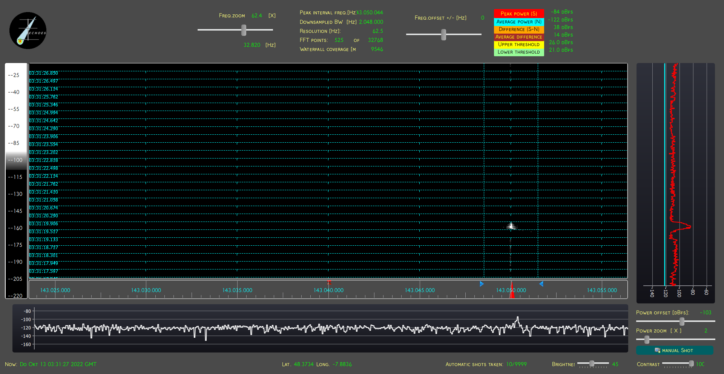The image size is (724, 374).
Task: Adjust the Freq.zoom slider handle
Action: 244,30
